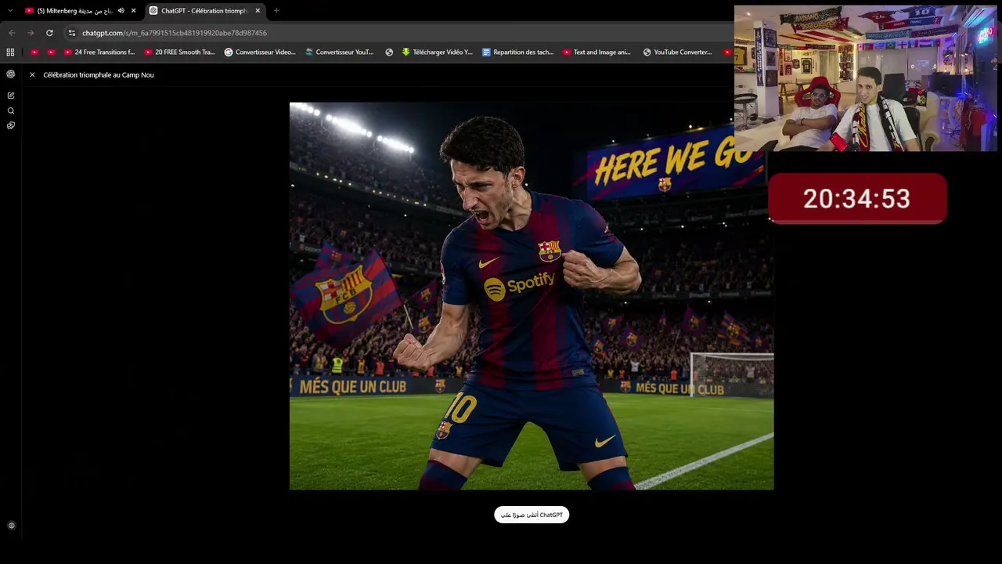Screen dimensions: 1002x564
Task: Open the 24 Free Transitions bookmark
Action: [x=99, y=52]
